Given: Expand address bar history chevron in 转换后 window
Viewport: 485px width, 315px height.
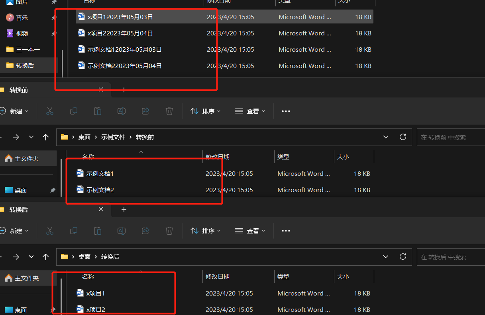Looking at the screenshot, I should point(385,257).
